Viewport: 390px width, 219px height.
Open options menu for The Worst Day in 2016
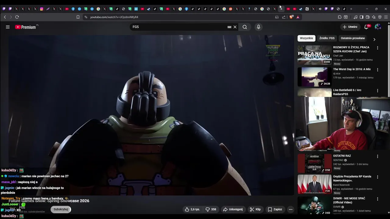point(378,70)
